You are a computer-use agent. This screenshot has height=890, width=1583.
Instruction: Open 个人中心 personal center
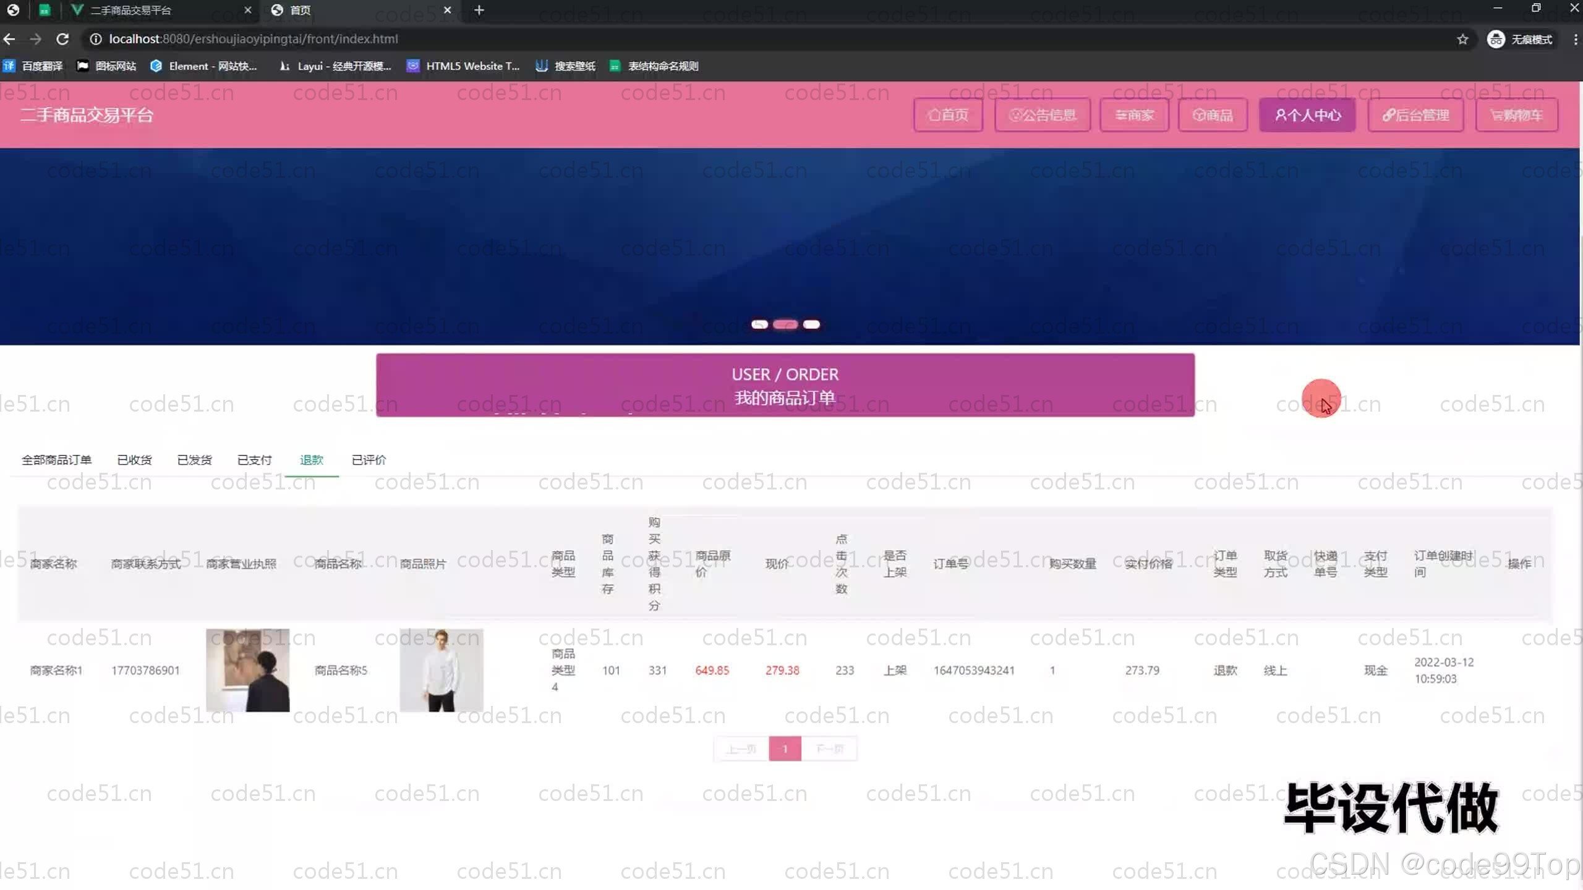(x=1307, y=115)
